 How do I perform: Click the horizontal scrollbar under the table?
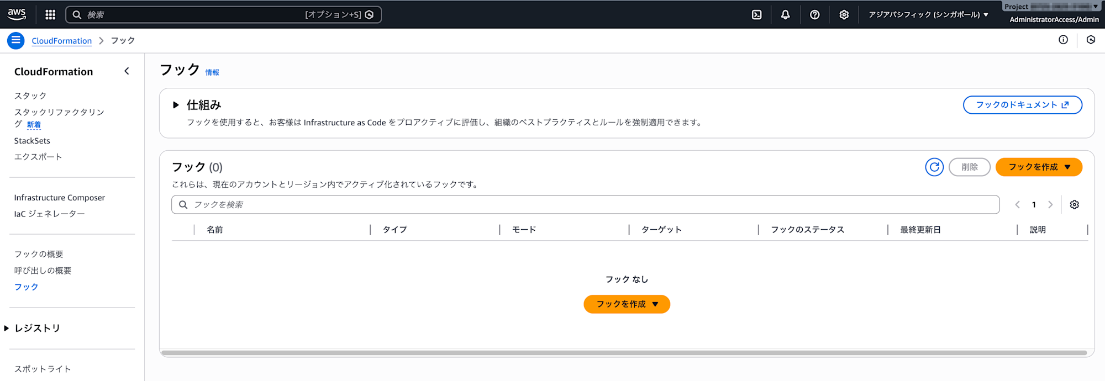pos(624,352)
